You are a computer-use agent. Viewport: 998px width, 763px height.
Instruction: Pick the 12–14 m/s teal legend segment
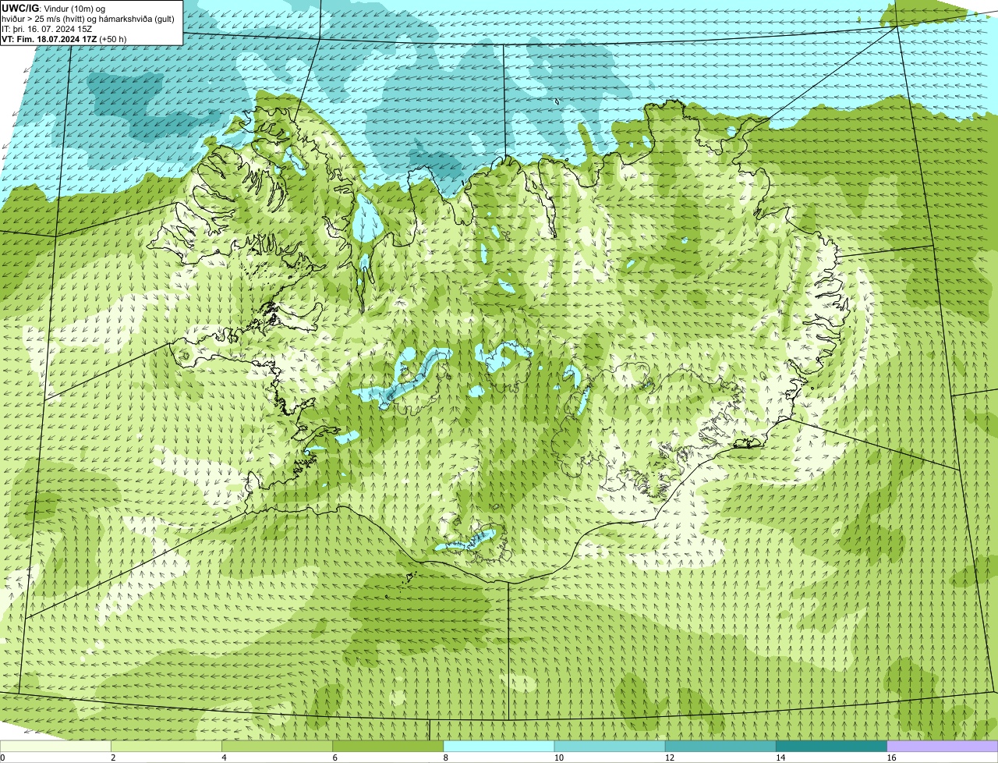(x=720, y=746)
